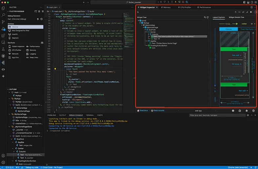Image resolution: width=258 pixels, height=169 pixels.
Task: Open the Network DevTools page
Action: (x=13, y=54)
